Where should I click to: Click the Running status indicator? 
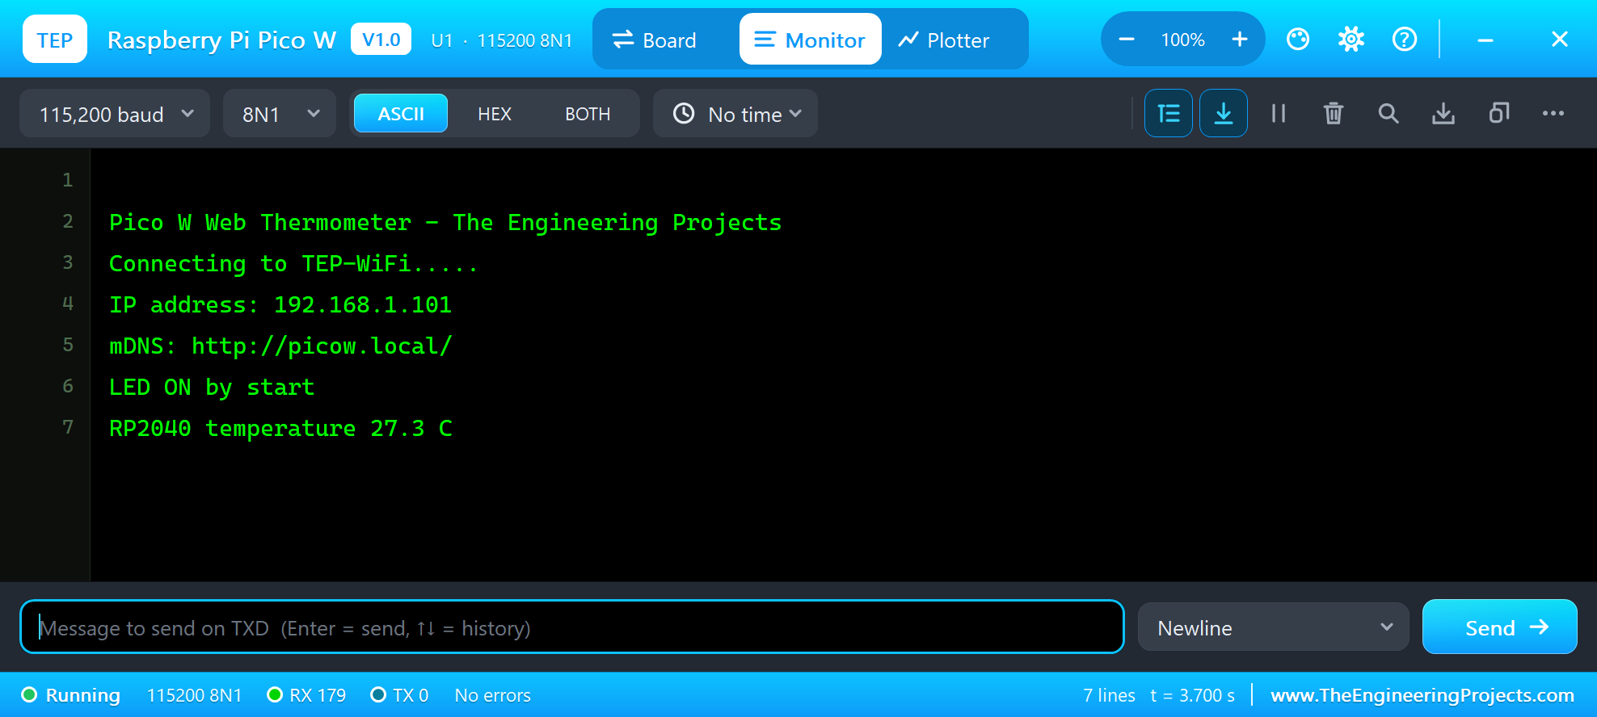(x=71, y=695)
